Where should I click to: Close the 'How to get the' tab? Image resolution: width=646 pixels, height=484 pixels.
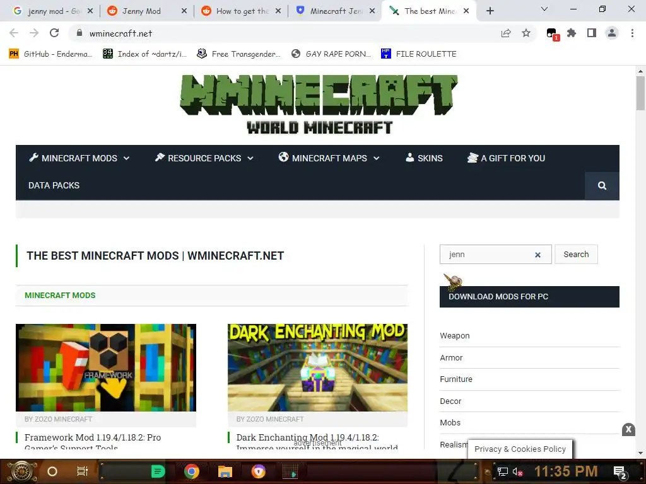click(x=278, y=11)
